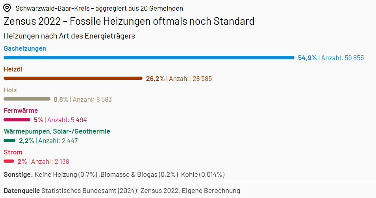Select the Gasheizungen category label
376x198 pixels.
pos(25,49)
